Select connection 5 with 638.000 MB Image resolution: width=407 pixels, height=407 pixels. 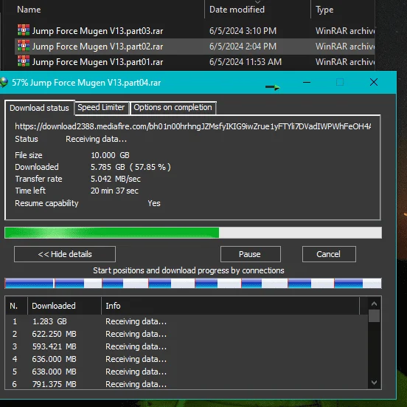pos(187,372)
